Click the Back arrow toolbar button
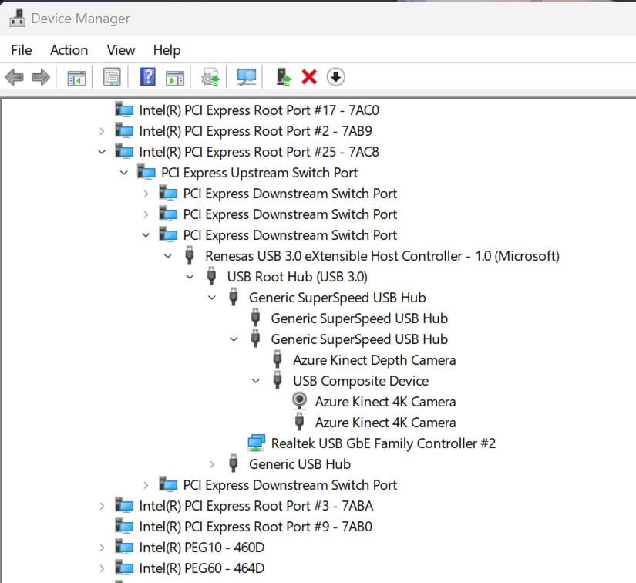The image size is (636, 583). tap(14, 77)
